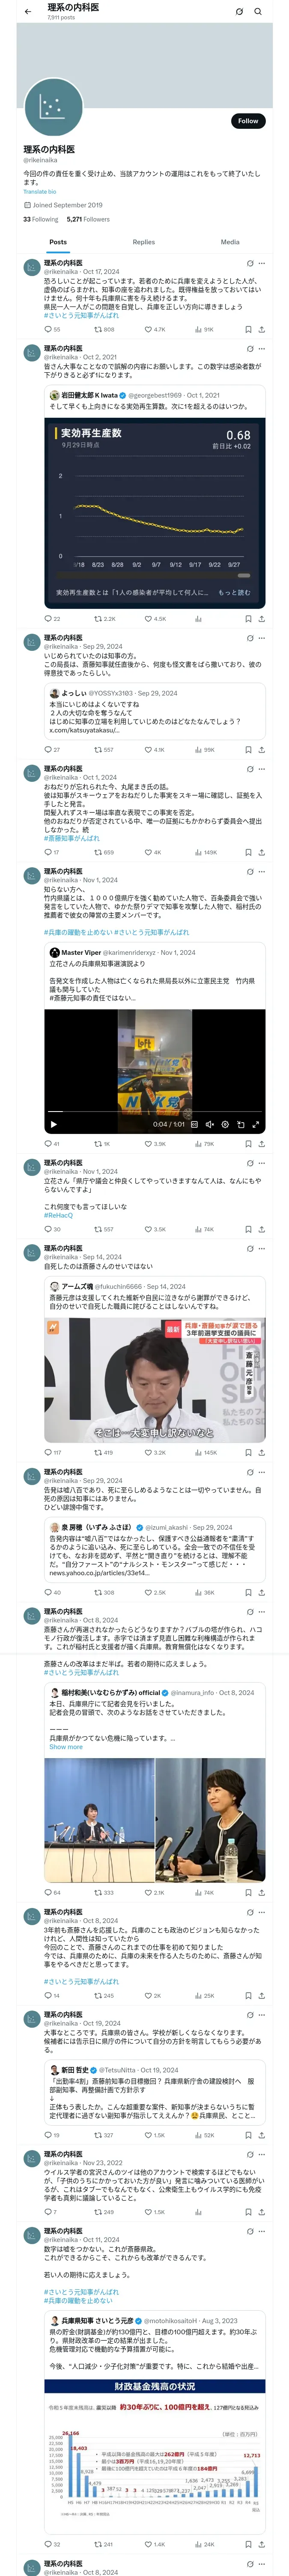This screenshot has width=289, height=2576.
Task: Enter fullscreen on the video player
Action: [x=256, y=1124]
